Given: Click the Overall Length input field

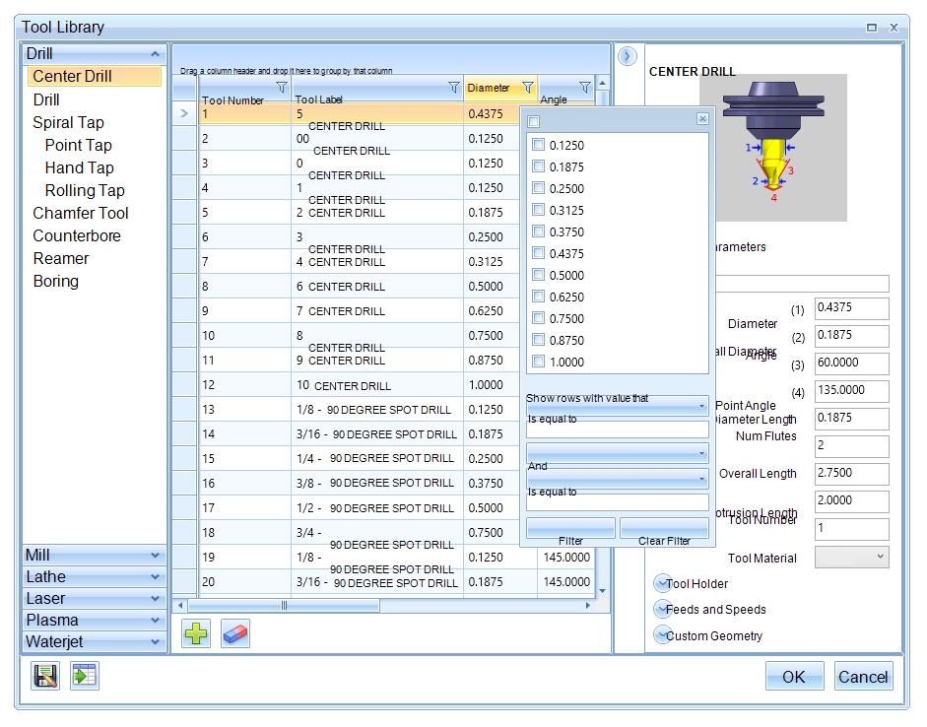Looking at the screenshot, I should (x=851, y=473).
